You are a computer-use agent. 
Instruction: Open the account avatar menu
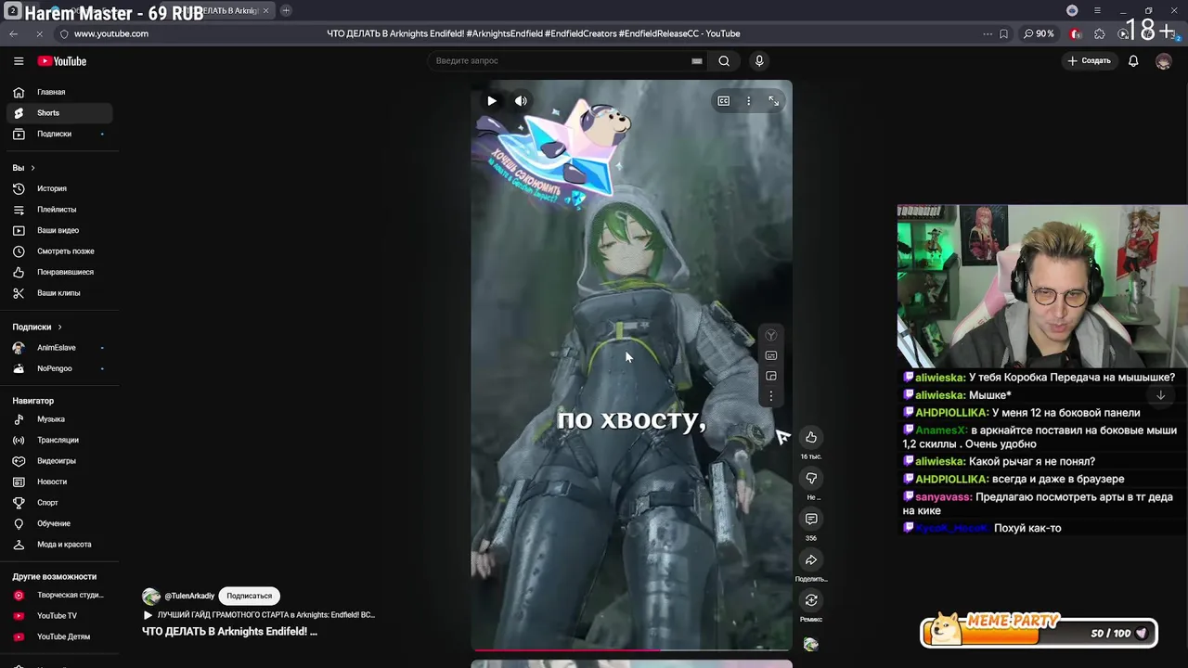1163,61
